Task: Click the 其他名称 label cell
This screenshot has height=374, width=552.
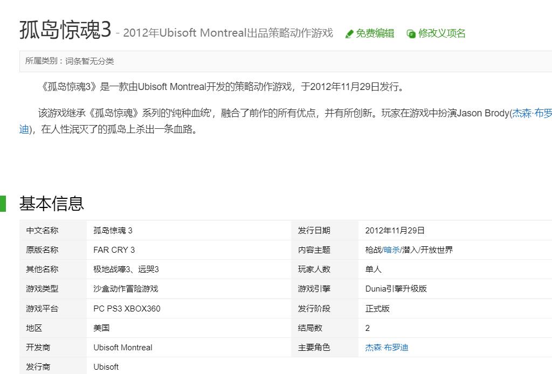Action: (x=53, y=269)
